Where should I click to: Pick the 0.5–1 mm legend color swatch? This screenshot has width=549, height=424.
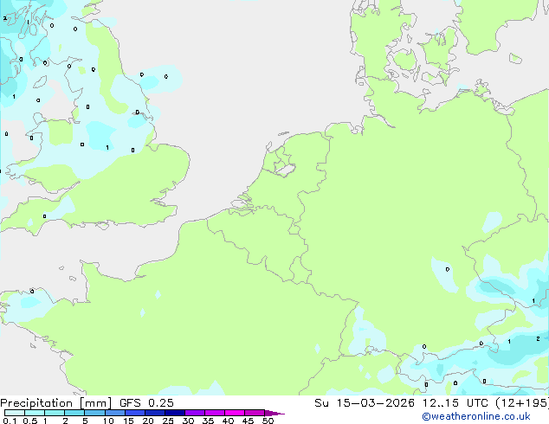35,413
